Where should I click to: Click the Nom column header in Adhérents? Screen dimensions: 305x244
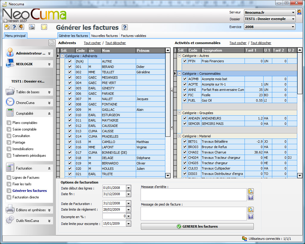point(119,50)
